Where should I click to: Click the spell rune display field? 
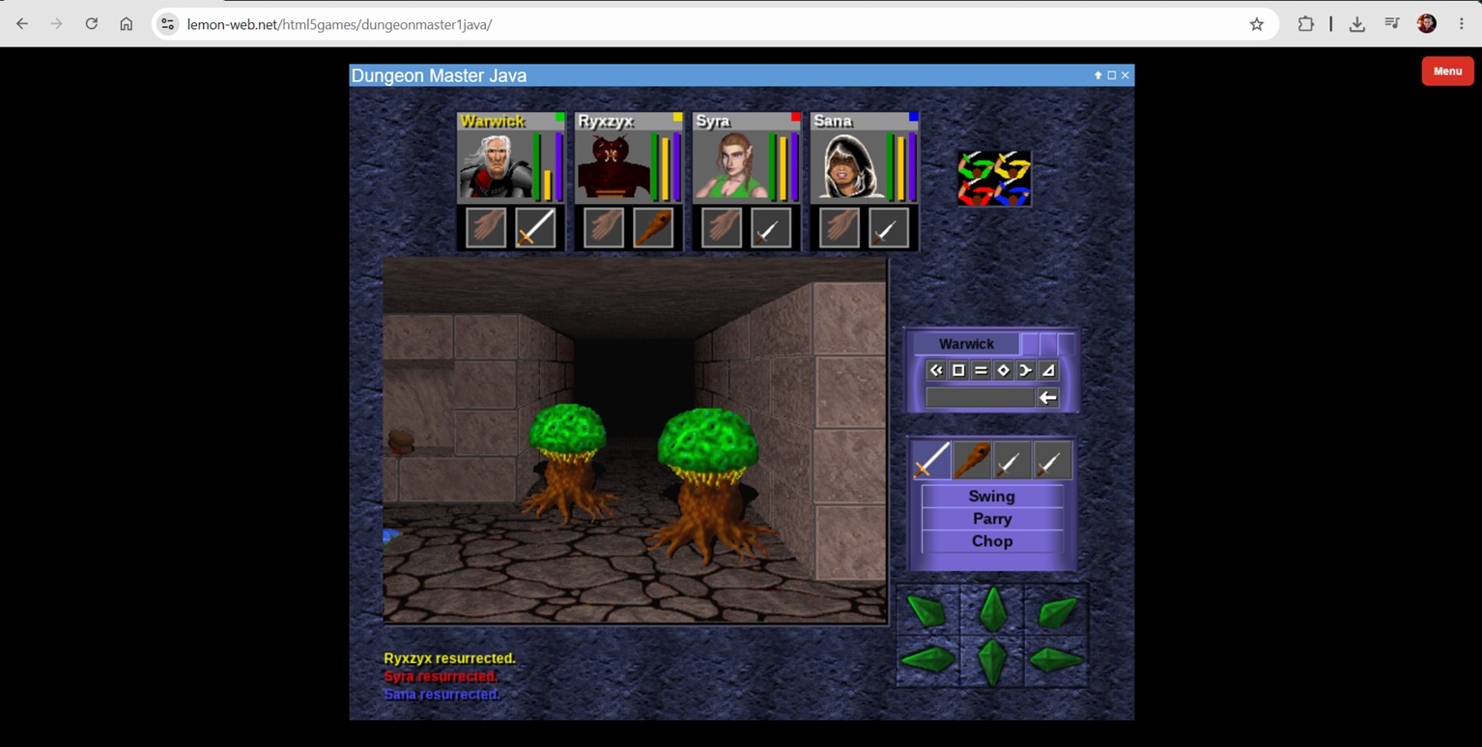coord(980,397)
